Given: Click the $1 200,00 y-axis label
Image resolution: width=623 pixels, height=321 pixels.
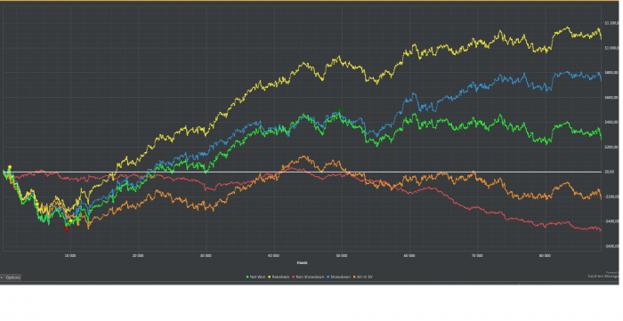Looking at the screenshot, I should click(611, 23).
